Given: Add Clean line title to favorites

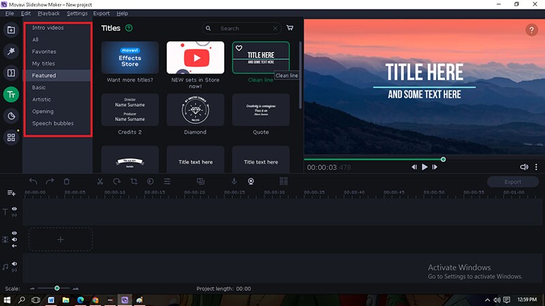Looking at the screenshot, I should click(239, 48).
